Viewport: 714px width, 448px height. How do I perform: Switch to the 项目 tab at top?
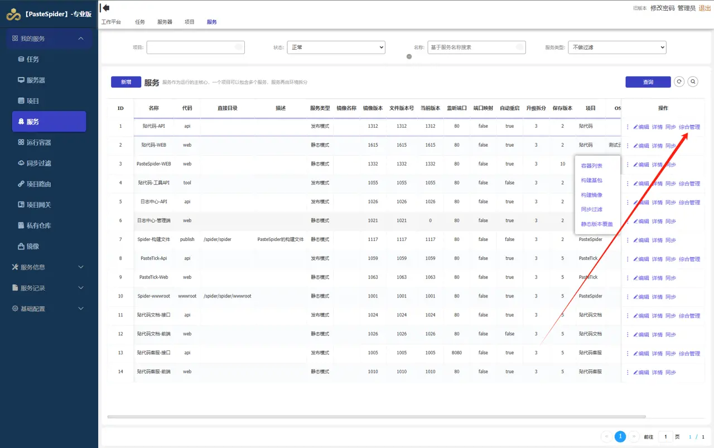click(x=190, y=22)
